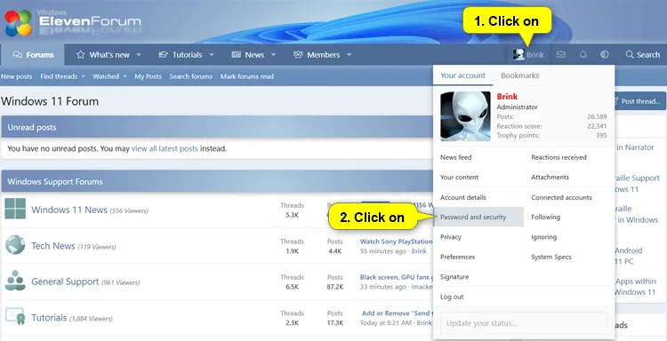
Task: Toggle the dark/light style icon
Action: [605, 55]
